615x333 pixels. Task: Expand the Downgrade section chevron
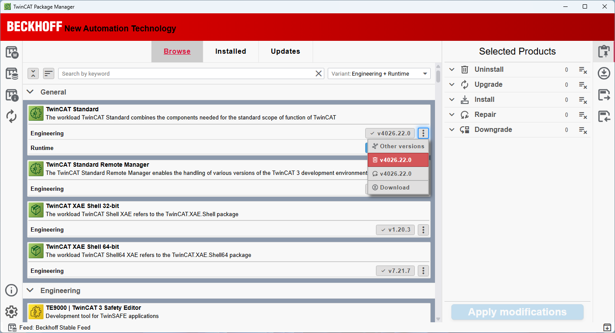[x=452, y=130]
